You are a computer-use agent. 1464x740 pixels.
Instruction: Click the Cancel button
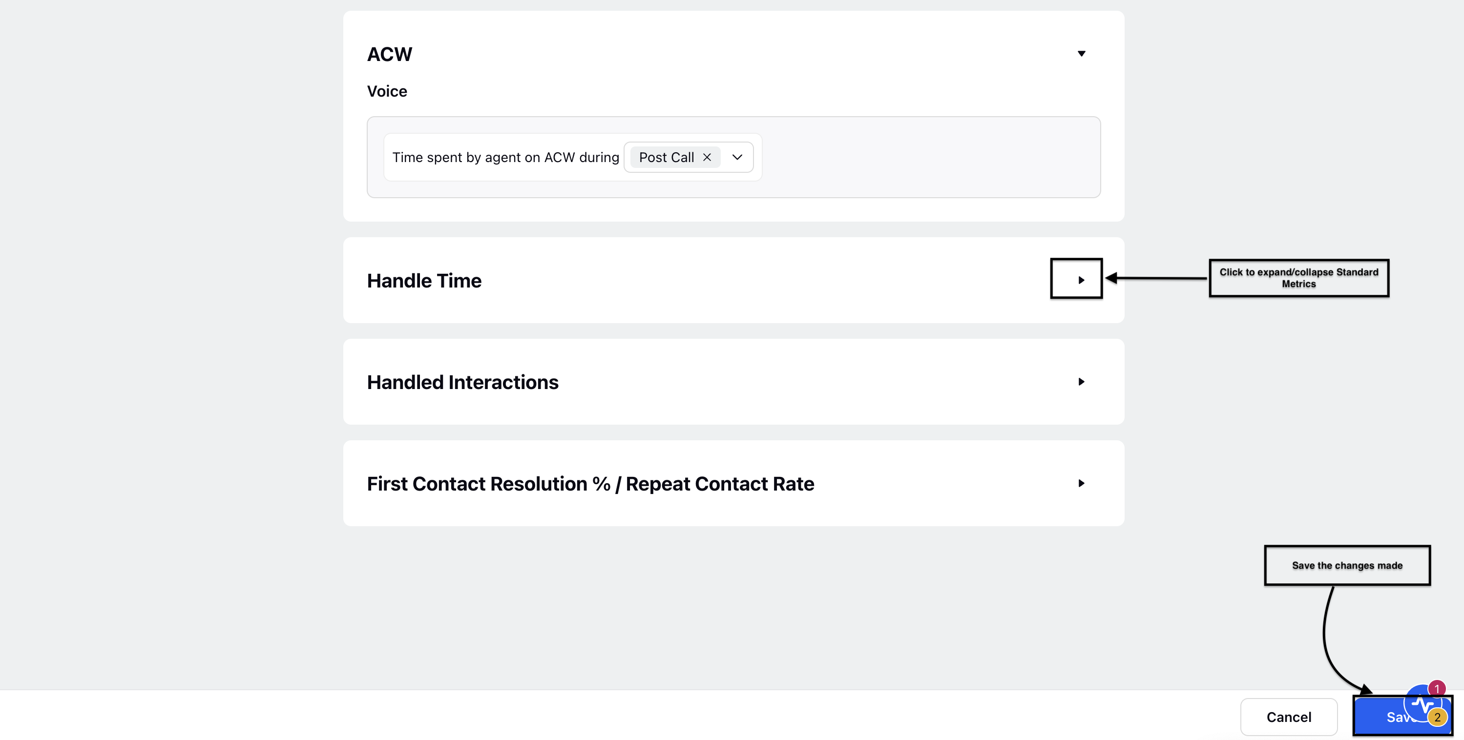pyautogui.click(x=1288, y=717)
